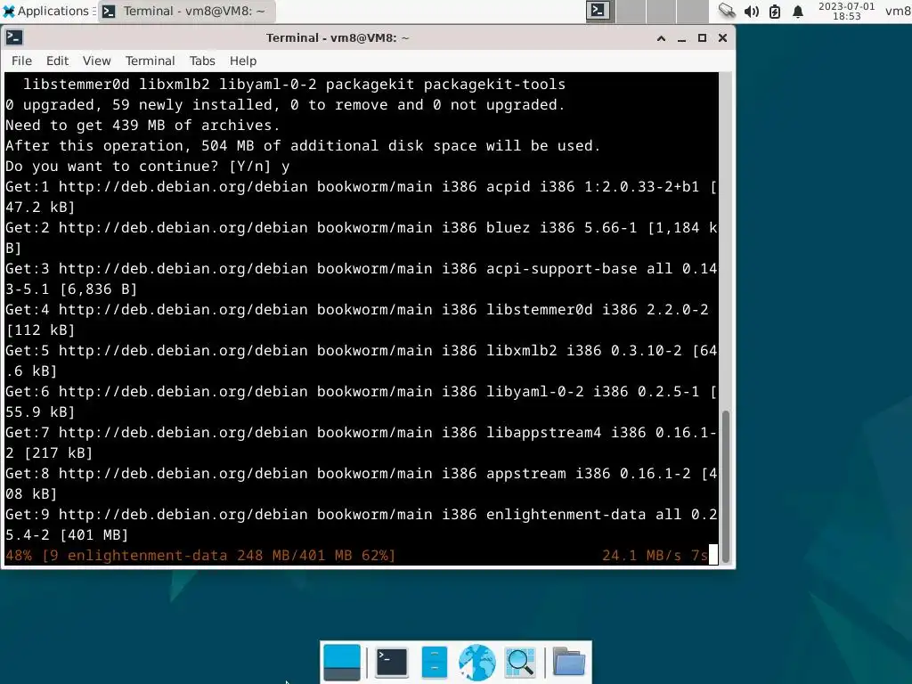The height and width of the screenshot is (684, 912).
Task: Click the Show Desktop dock icon
Action: click(342, 663)
